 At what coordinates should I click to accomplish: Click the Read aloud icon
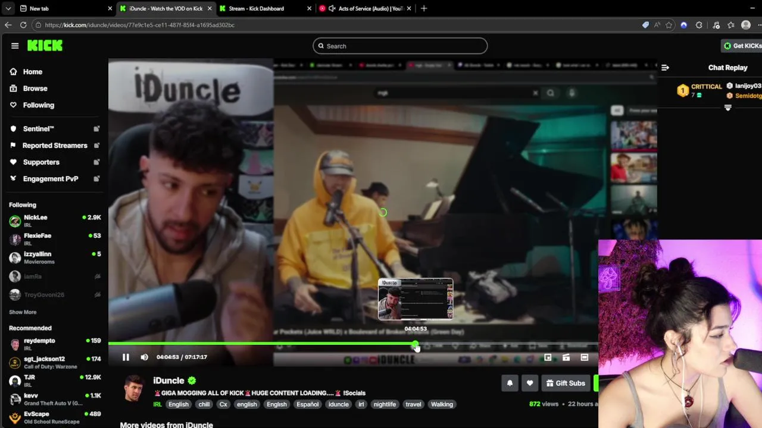pyautogui.click(x=657, y=25)
